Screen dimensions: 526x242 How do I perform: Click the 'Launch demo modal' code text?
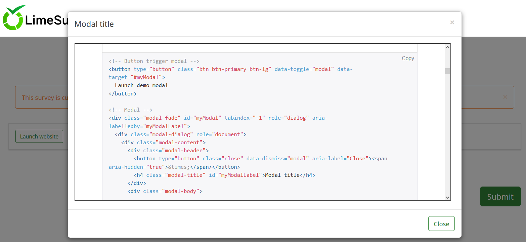(141, 85)
